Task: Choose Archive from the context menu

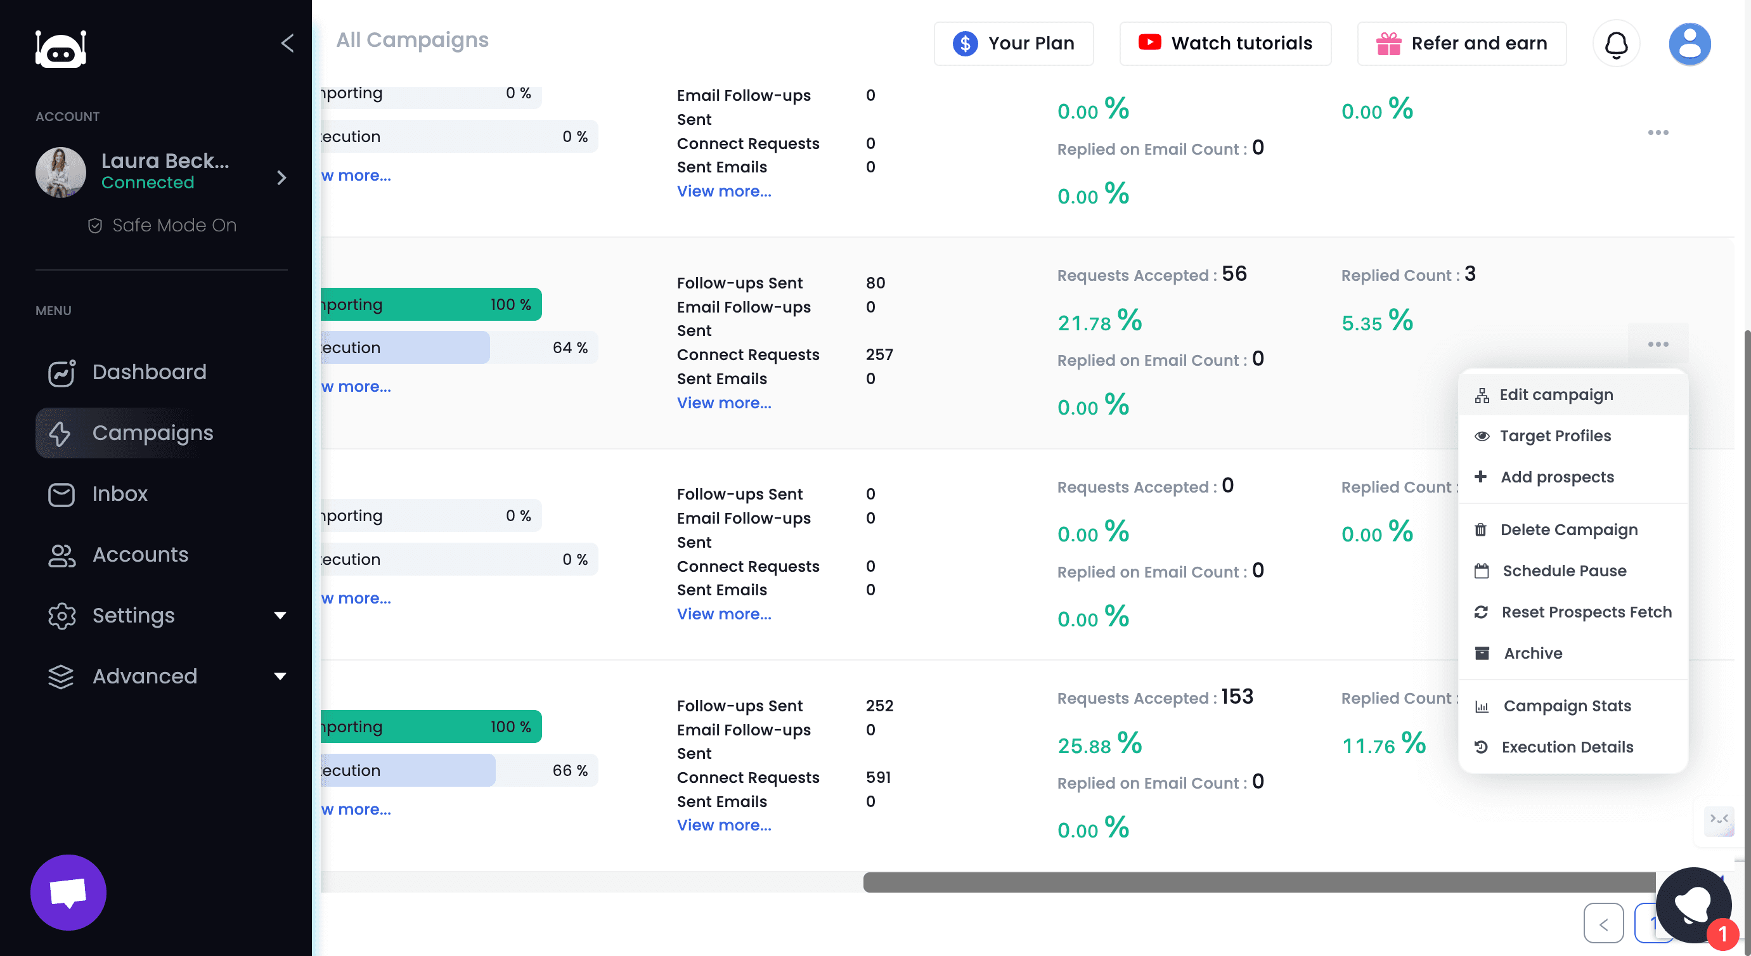Action: point(1572,654)
